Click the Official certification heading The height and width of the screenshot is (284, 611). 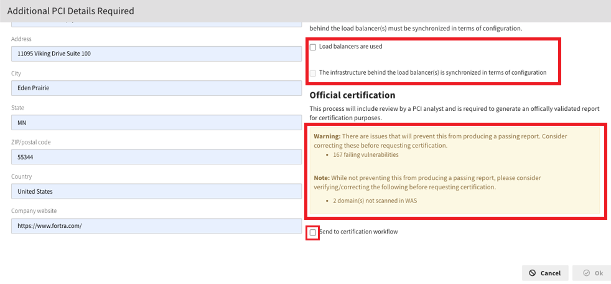coord(352,95)
